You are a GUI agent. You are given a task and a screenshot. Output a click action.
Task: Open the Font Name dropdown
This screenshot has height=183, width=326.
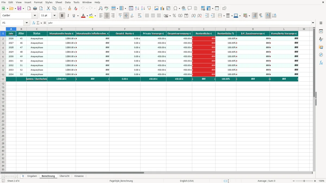point(35,16)
